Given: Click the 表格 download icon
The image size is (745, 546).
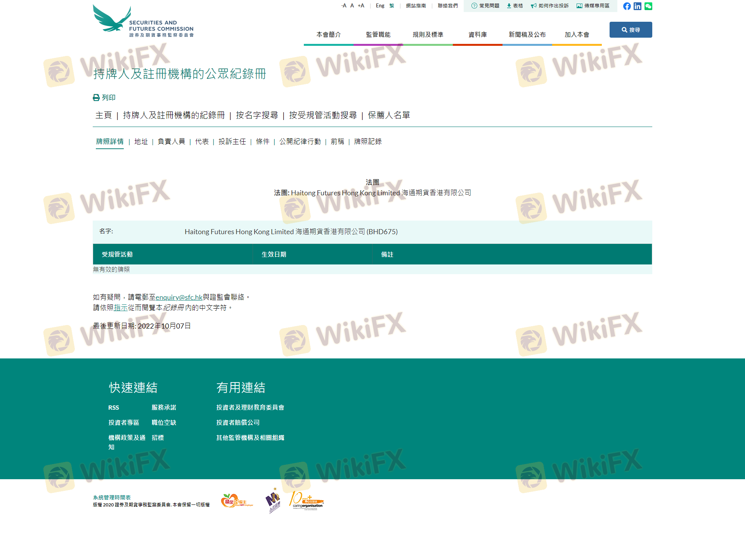Looking at the screenshot, I should coord(509,6).
